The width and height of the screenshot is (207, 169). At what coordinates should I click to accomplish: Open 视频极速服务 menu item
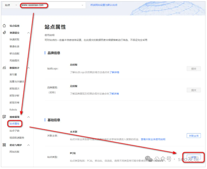coord(17,138)
